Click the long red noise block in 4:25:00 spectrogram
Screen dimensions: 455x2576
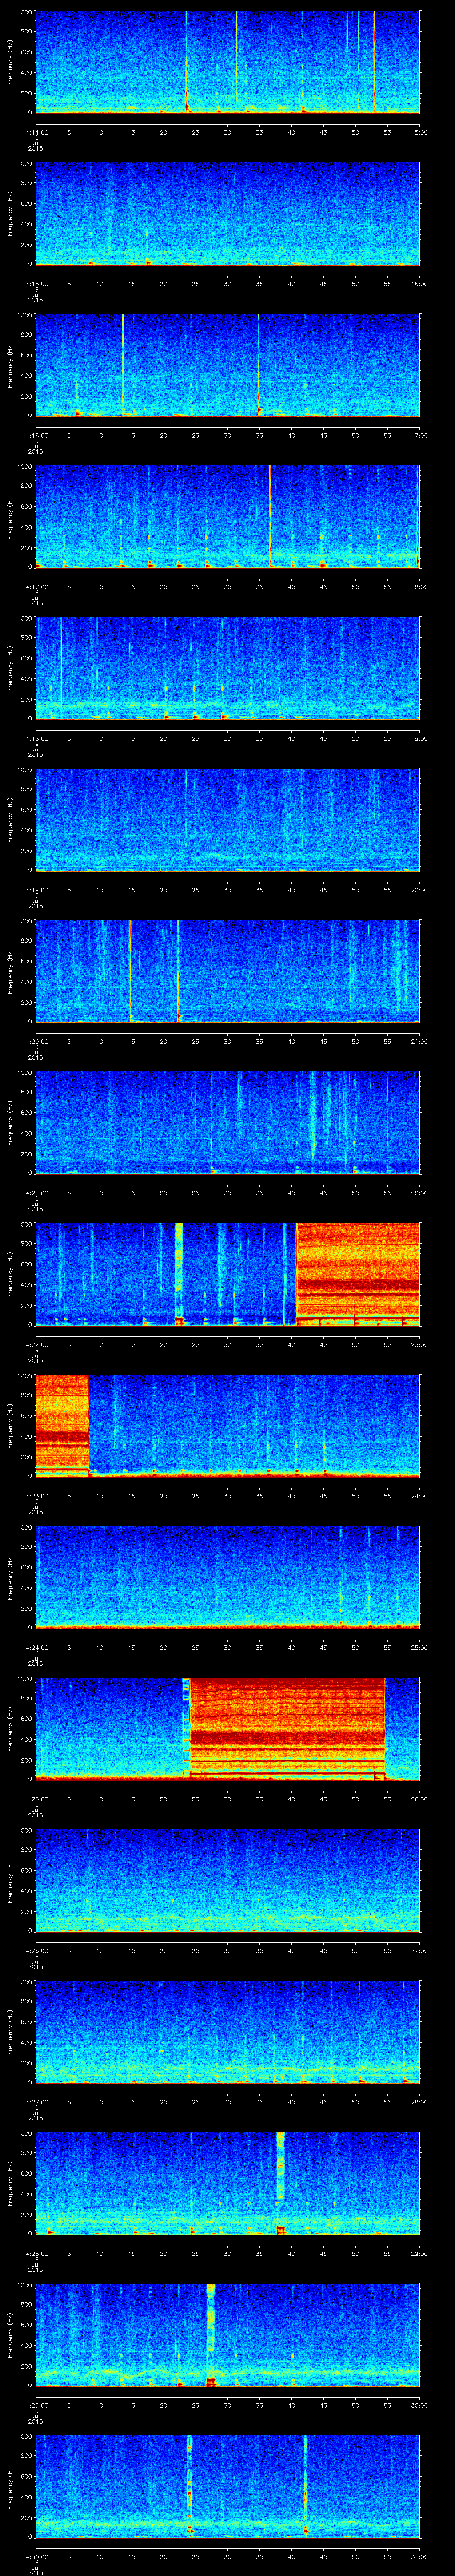[x=287, y=1728]
